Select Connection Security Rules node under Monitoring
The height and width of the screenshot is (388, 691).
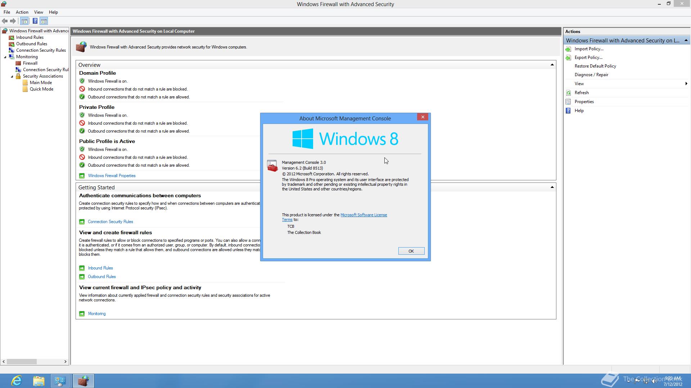point(45,70)
